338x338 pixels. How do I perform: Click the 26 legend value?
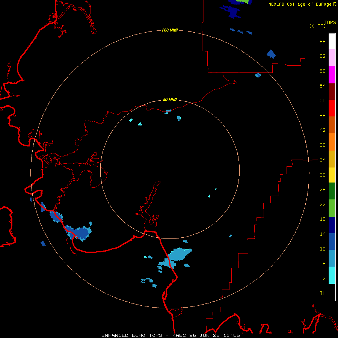(323, 190)
